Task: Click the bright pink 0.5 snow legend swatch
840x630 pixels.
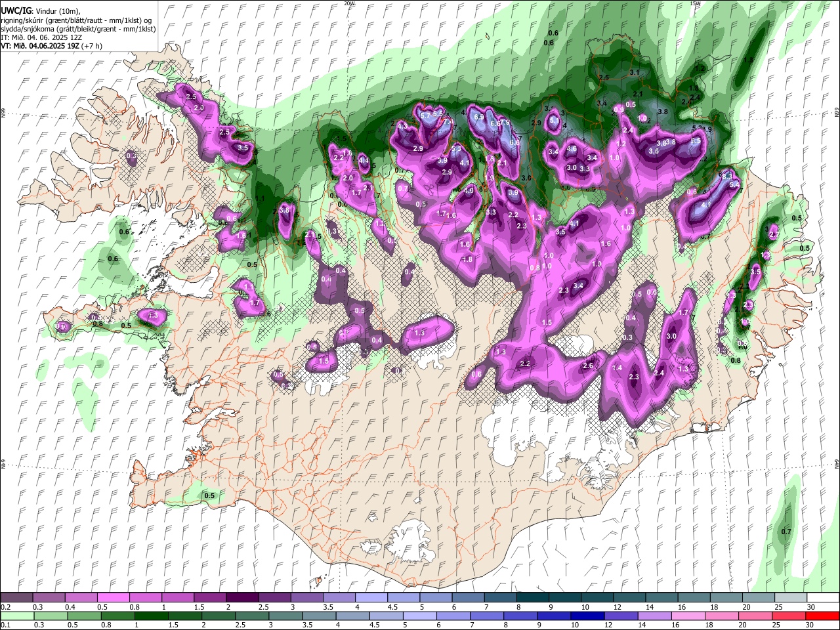Action: 114,597
